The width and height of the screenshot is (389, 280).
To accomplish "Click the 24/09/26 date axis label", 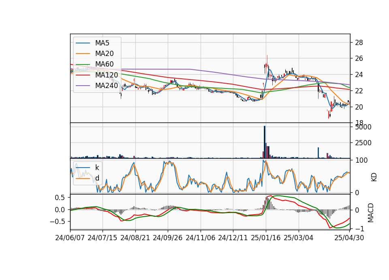I will coord(168,238).
